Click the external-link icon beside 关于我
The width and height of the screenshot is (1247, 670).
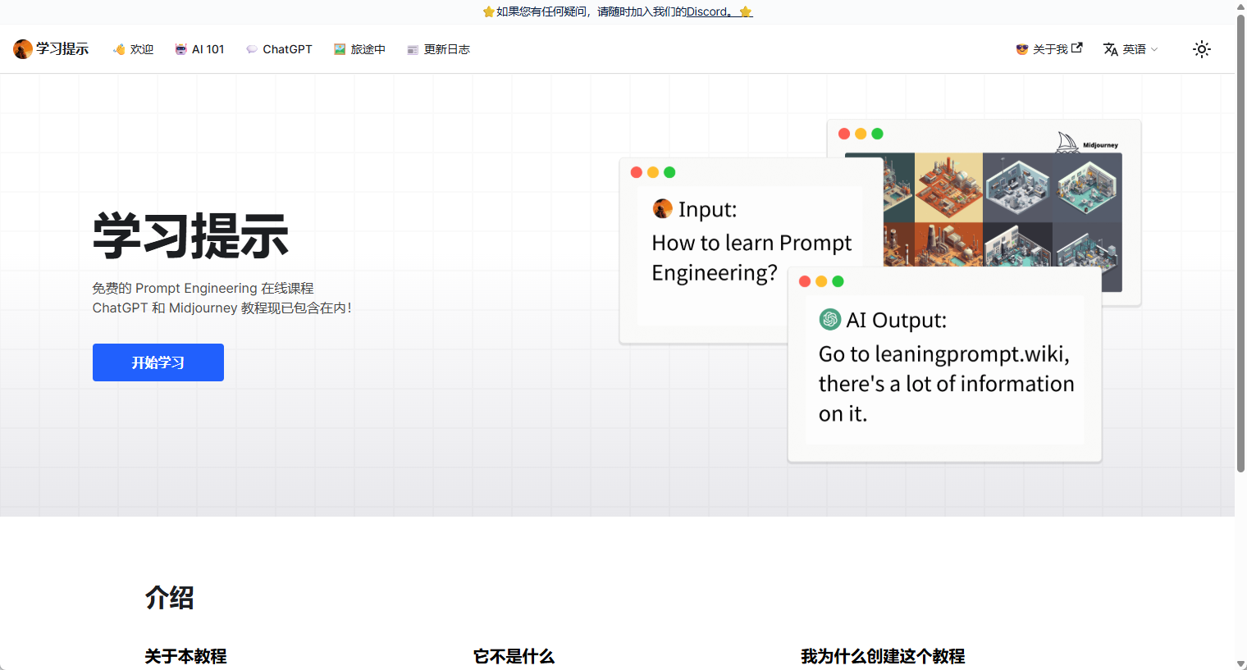(x=1077, y=48)
